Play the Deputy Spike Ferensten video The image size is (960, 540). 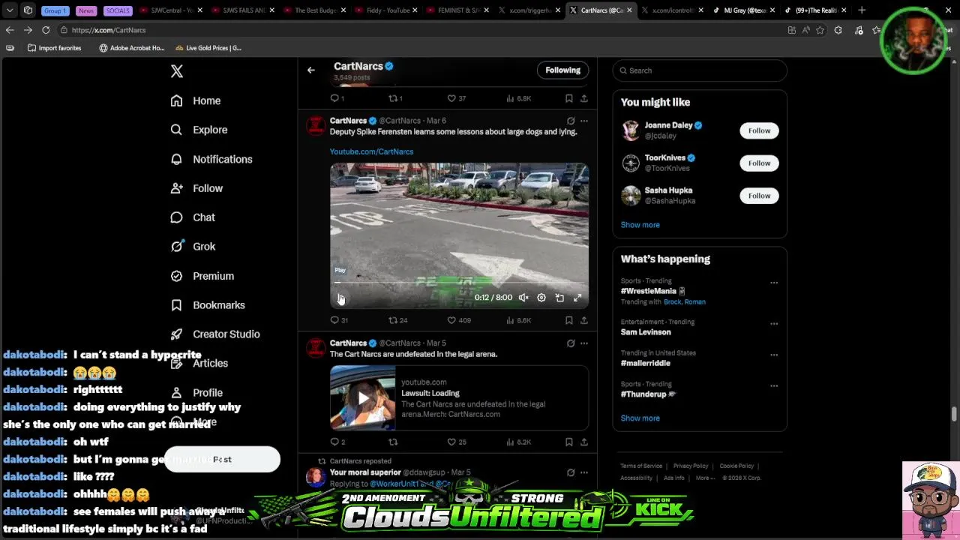pos(340,298)
